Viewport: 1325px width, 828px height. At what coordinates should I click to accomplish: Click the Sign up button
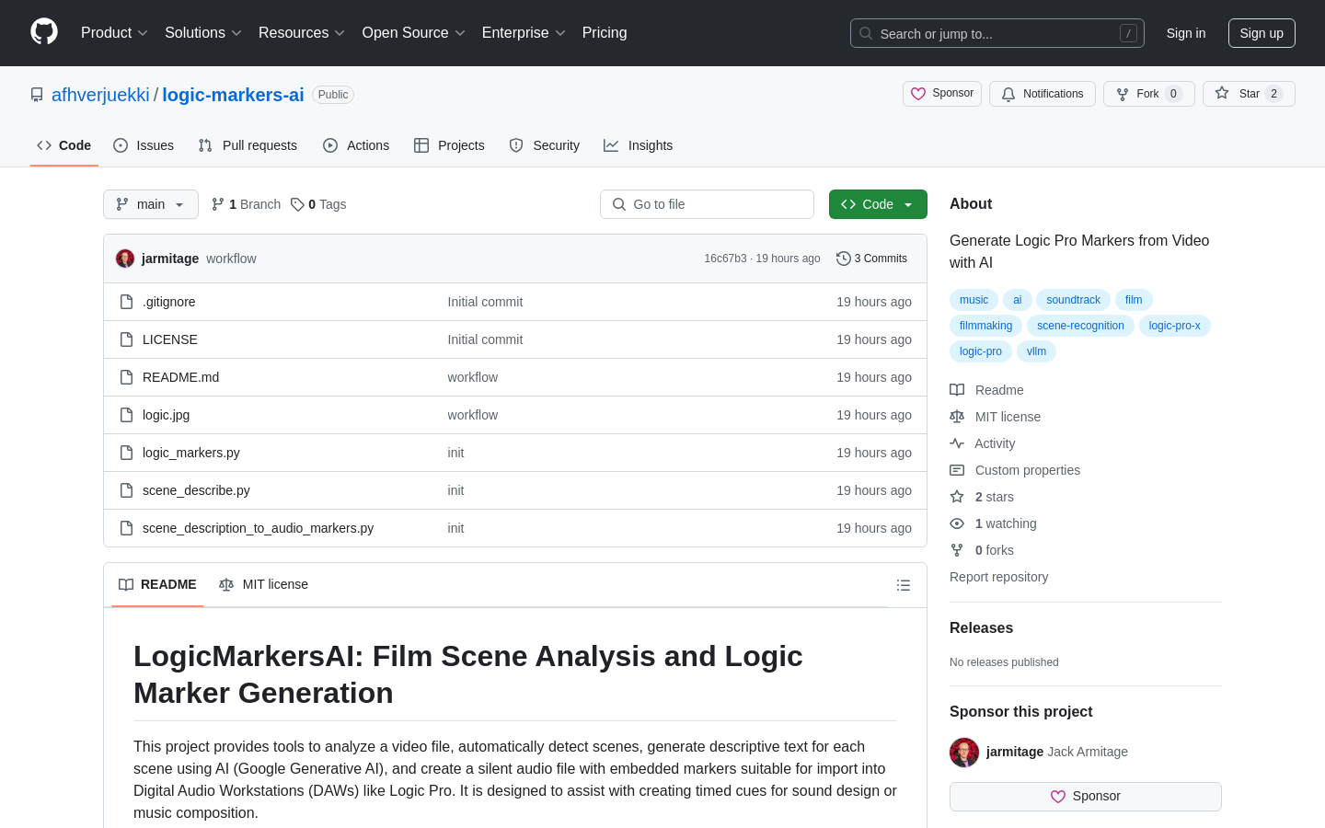point(1262,33)
